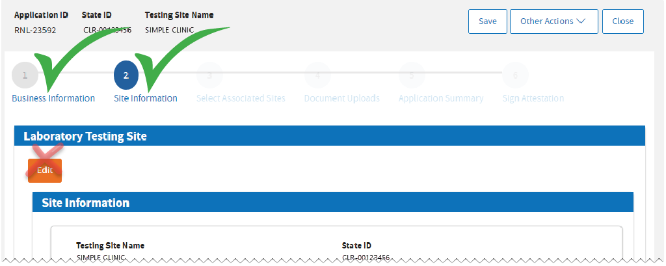
Task: Switch to Document Uploads step
Action: 342,98
